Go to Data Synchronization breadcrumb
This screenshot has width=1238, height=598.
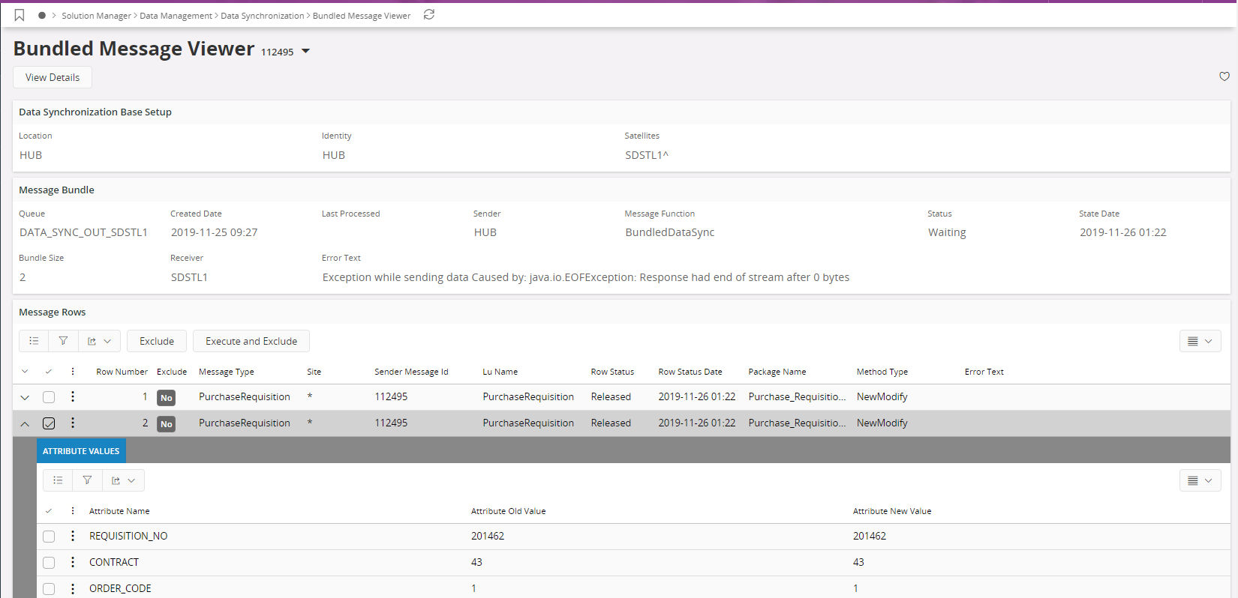[x=262, y=16]
